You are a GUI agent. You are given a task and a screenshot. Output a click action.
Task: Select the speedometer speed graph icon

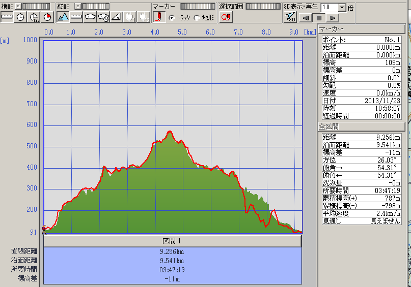(90, 17)
